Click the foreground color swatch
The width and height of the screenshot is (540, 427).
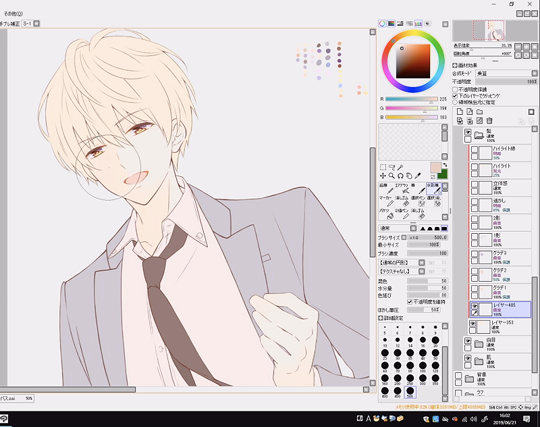(435, 168)
